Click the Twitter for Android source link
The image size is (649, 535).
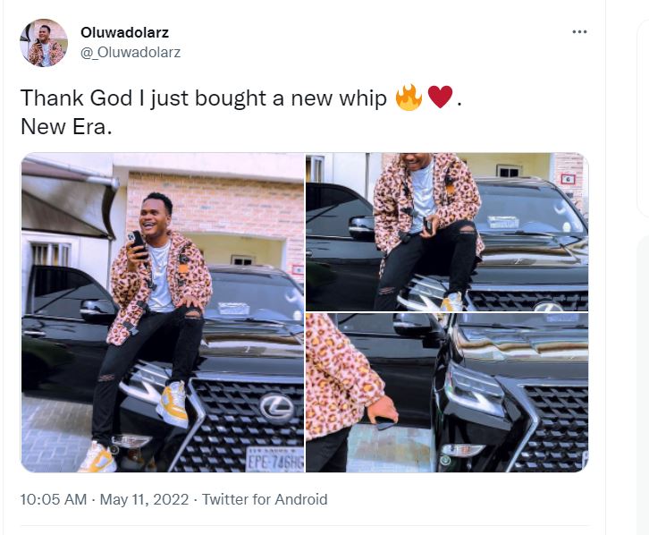pyautogui.click(x=265, y=499)
